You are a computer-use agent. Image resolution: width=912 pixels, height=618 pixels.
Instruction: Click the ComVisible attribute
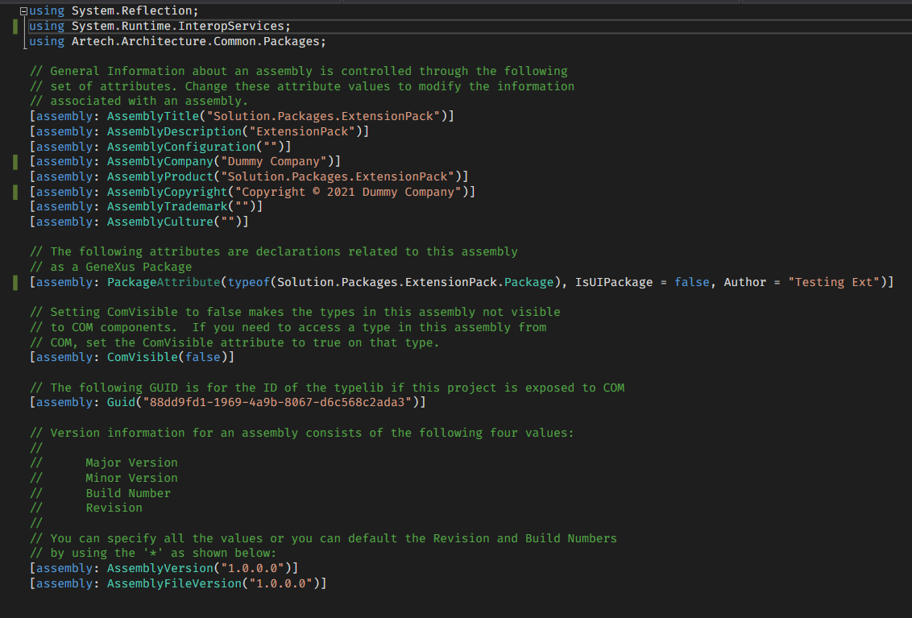[x=142, y=357]
